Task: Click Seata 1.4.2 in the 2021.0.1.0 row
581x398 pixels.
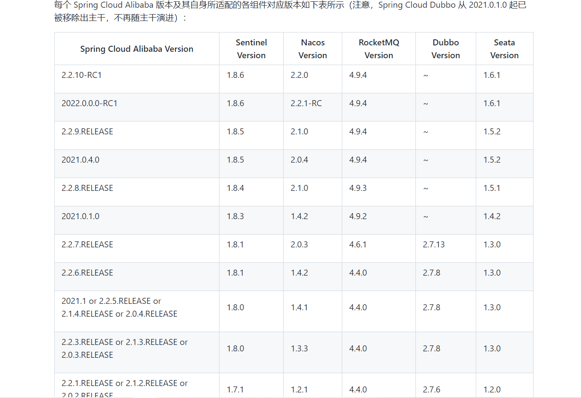Action: (492, 216)
